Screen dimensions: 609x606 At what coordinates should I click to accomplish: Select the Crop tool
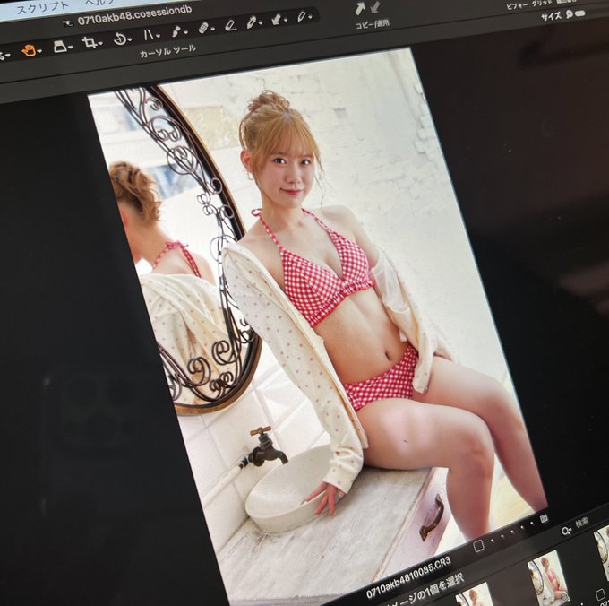tap(90, 42)
